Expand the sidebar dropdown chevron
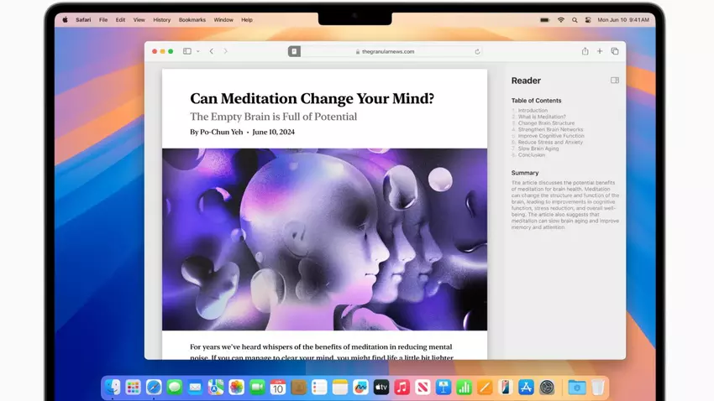Screen dimensions: 714x401 click(x=197, y=51)
